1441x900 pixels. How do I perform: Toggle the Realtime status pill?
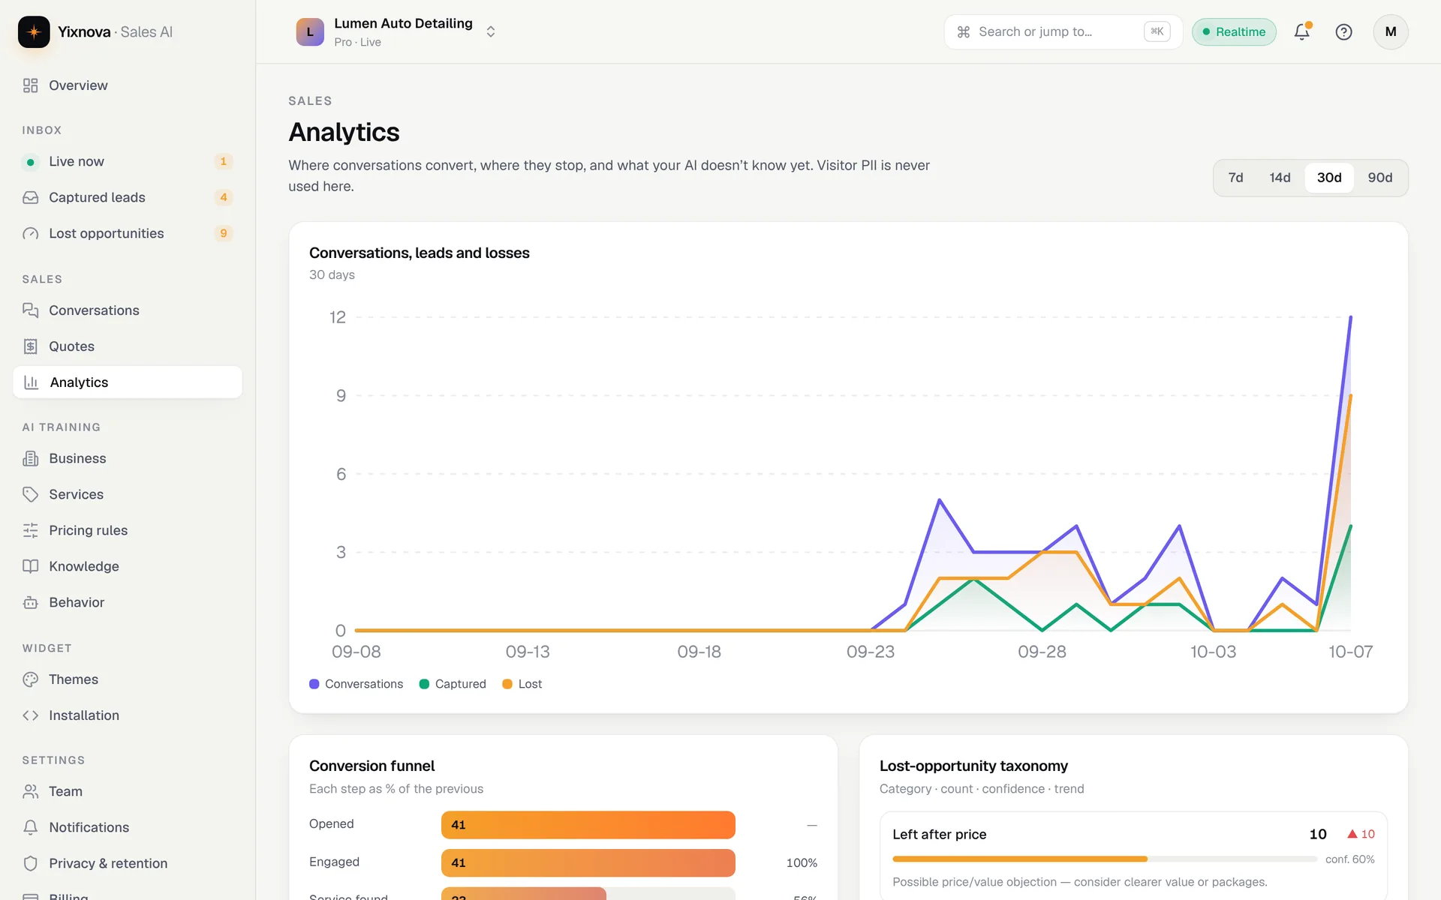click(1234, 31)
